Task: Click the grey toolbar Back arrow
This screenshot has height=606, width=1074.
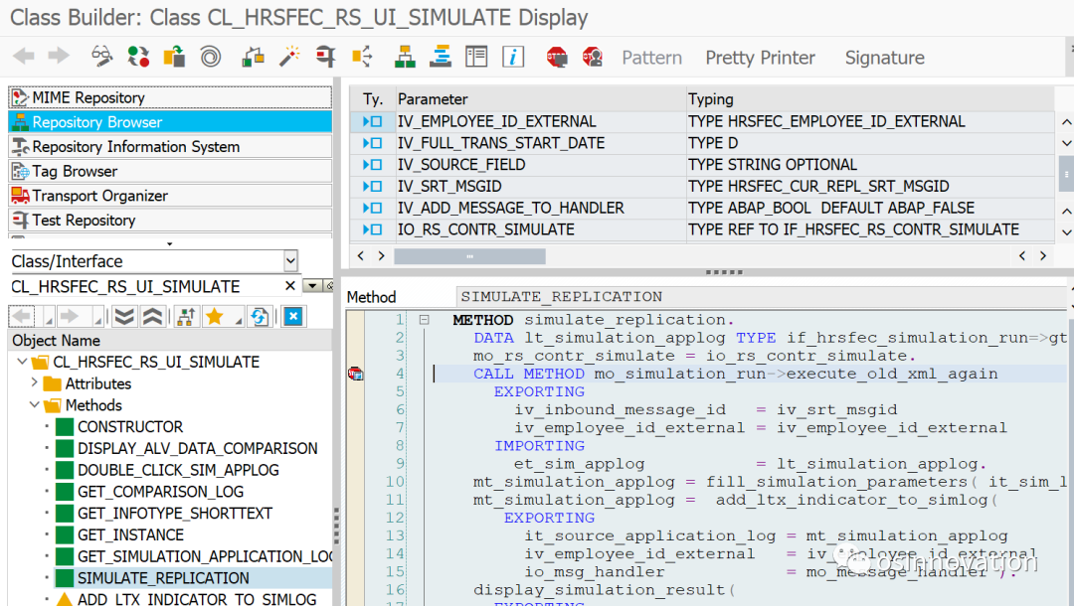Action: tap(24, 56)
